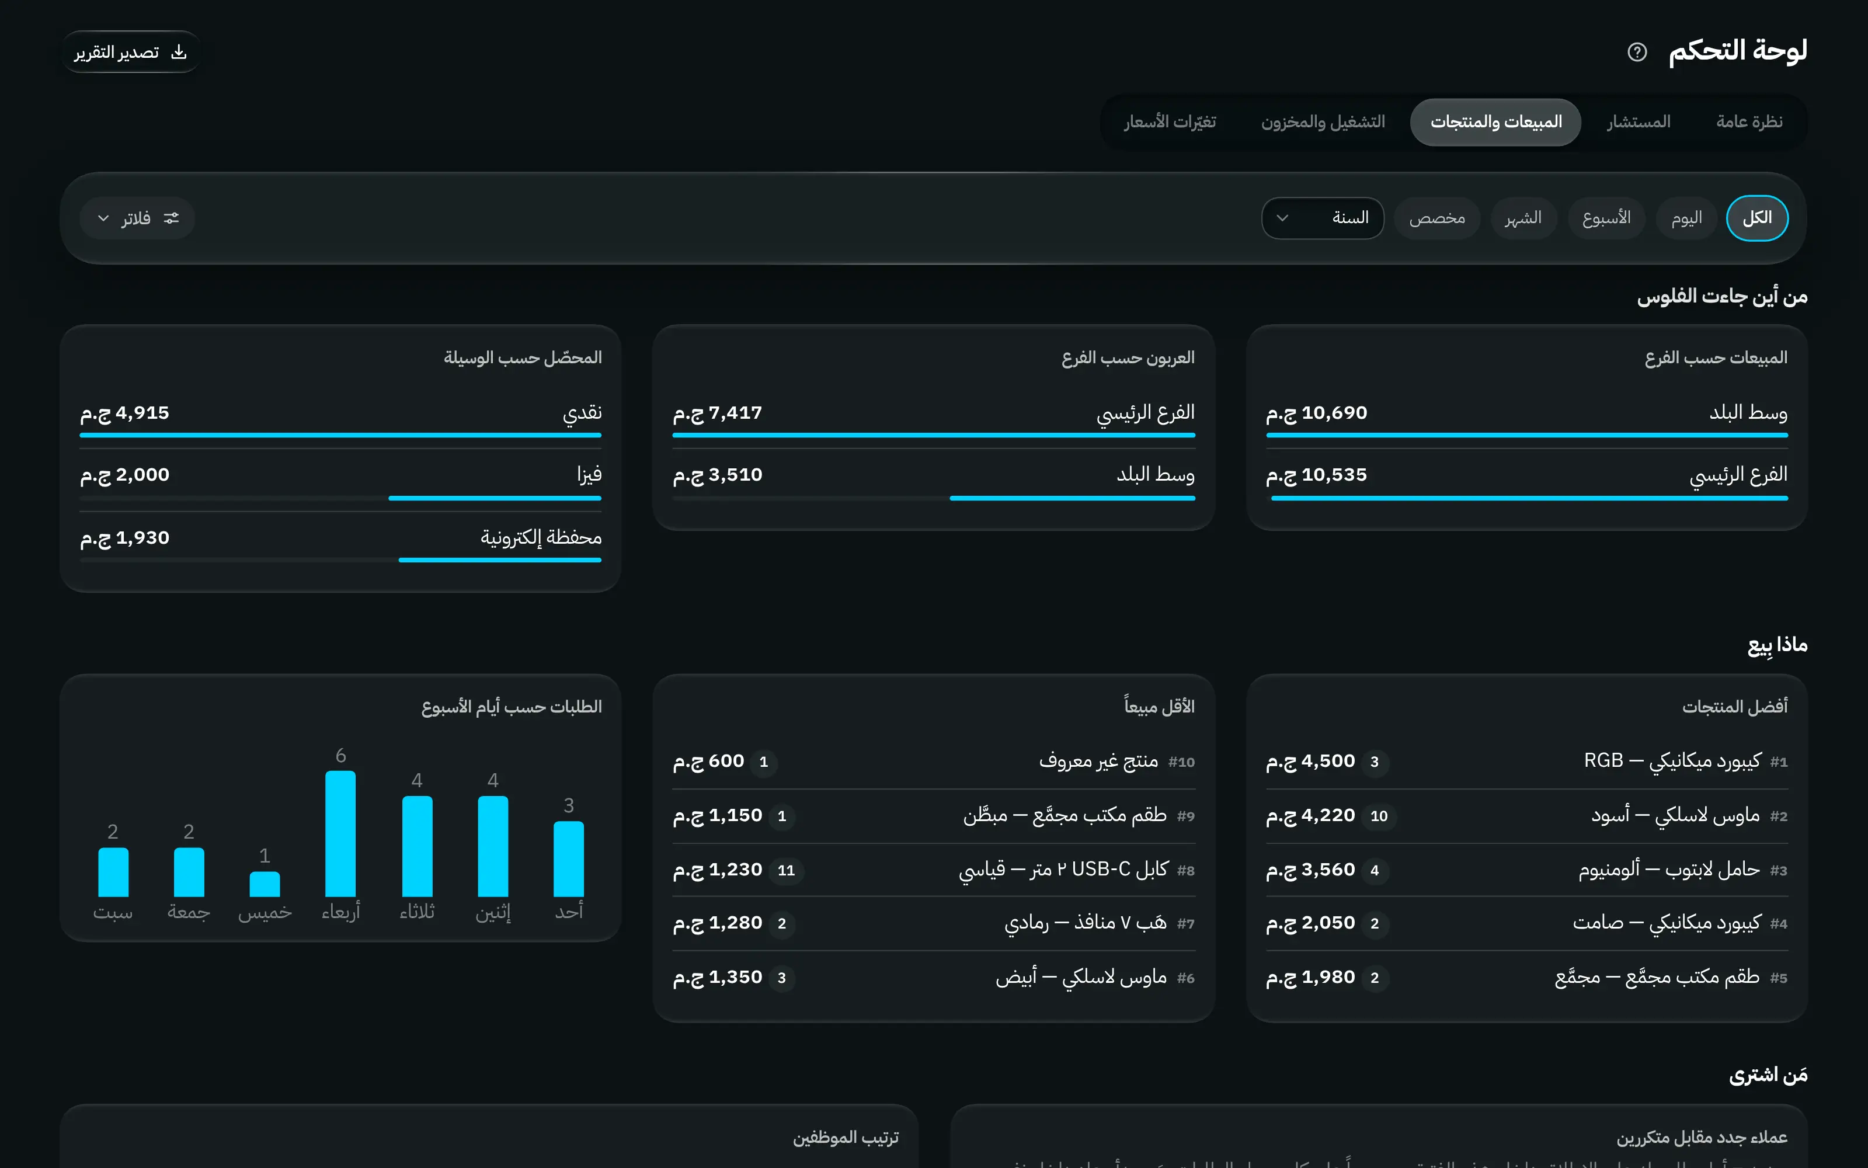The image size is (1868, 1168).
Task: Open the السنة dropdown
Action: coord(1322,218)
